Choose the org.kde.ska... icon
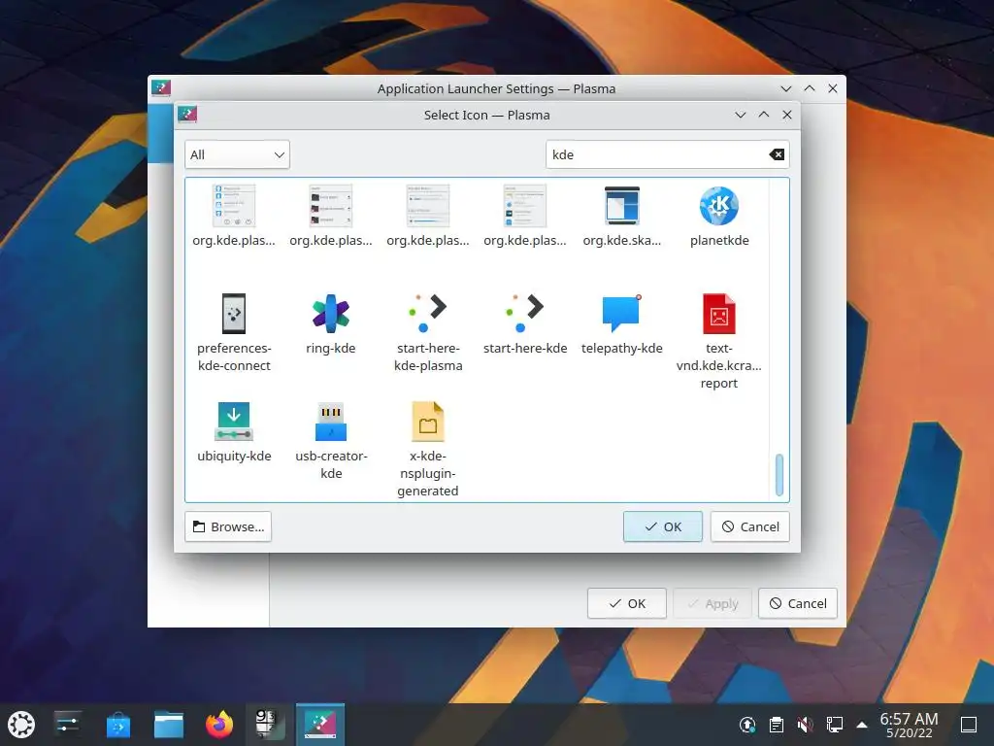 coord(622,206)
